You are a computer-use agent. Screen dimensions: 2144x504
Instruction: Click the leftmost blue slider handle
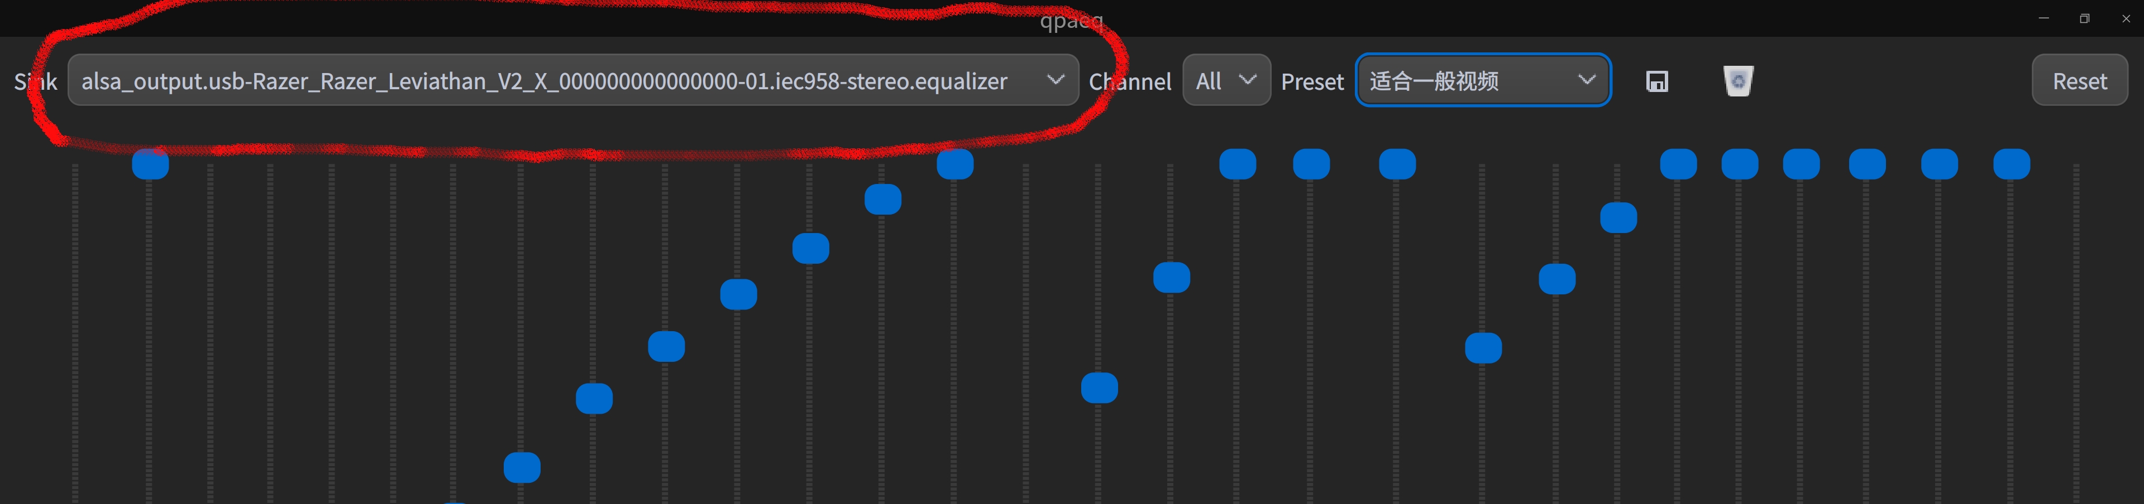click(x=151, y=164)
